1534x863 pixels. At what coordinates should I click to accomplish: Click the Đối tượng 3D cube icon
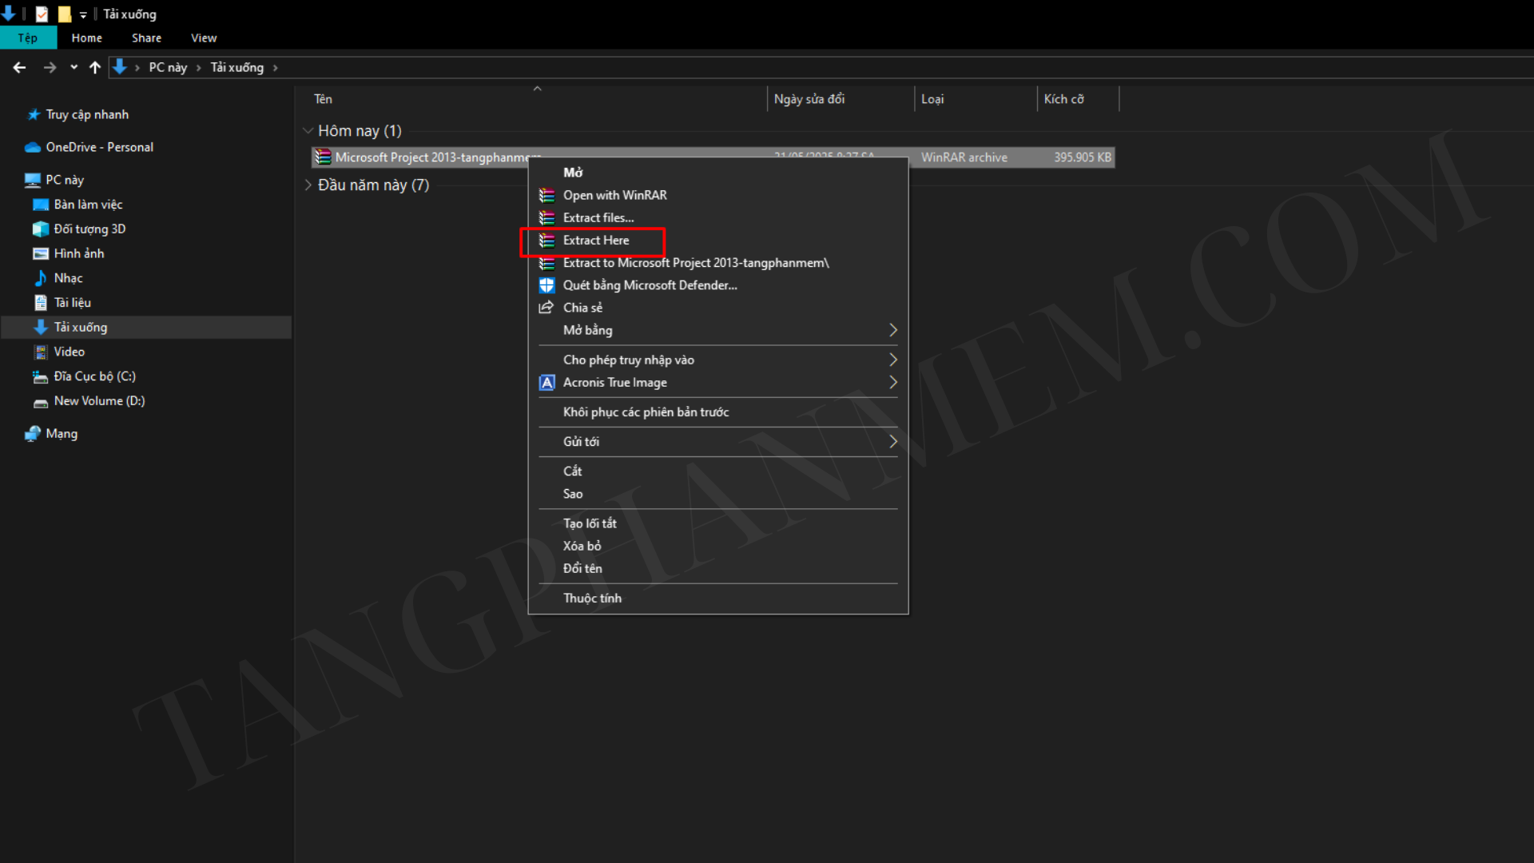(x=41, y=229)
